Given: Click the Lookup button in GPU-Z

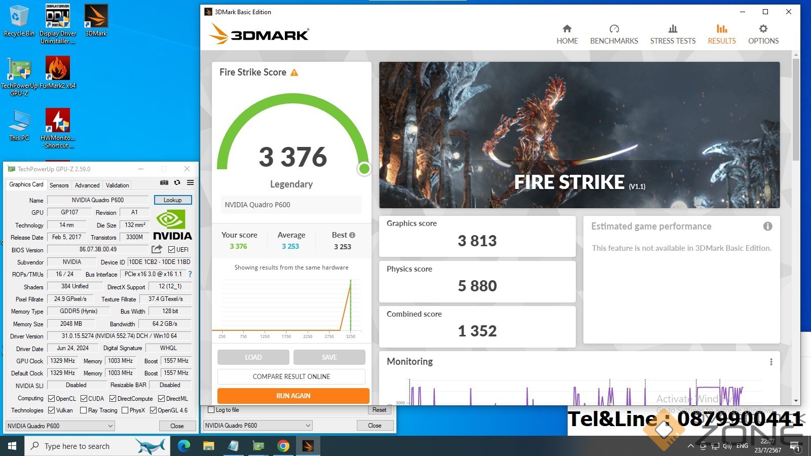Looking at the screenshot, I should coord(173,200).
